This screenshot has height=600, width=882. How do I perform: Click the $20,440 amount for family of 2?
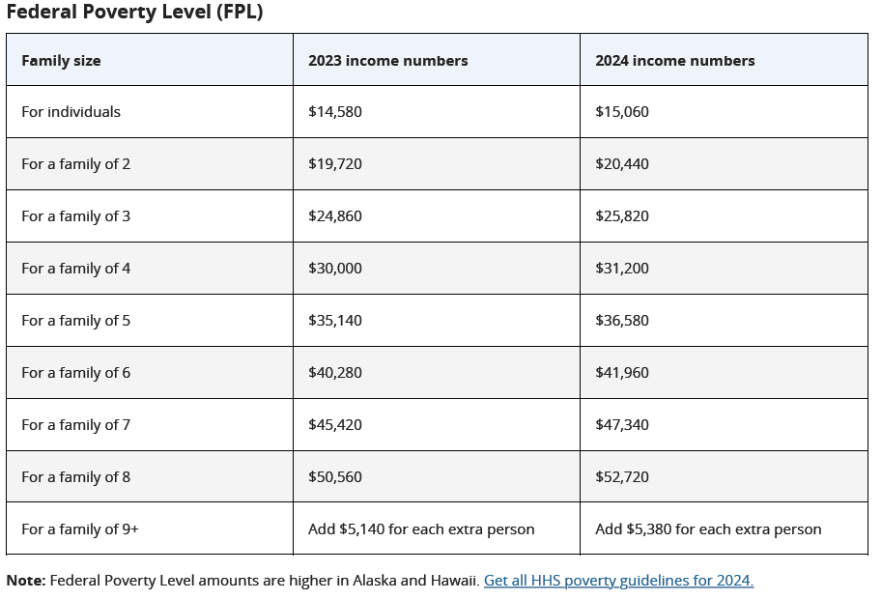(622, 164)
